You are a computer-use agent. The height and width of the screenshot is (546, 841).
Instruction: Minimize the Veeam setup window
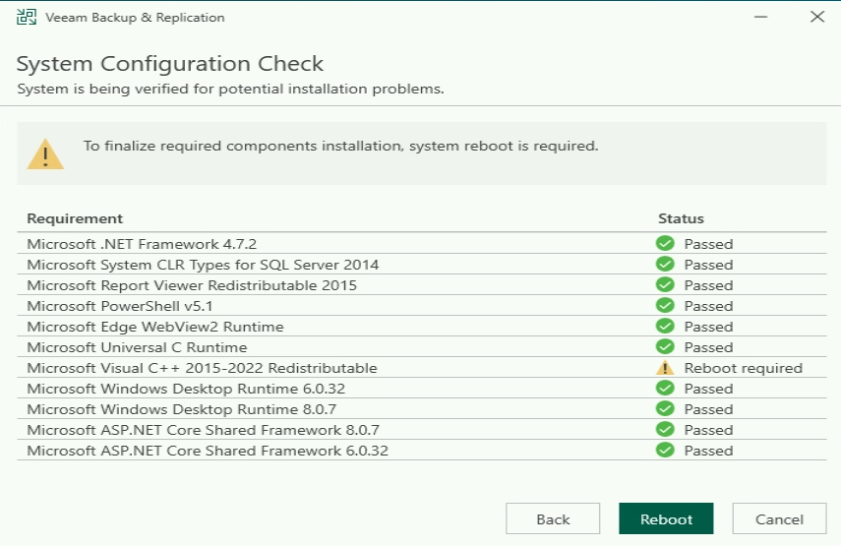(x=758, y=18)
